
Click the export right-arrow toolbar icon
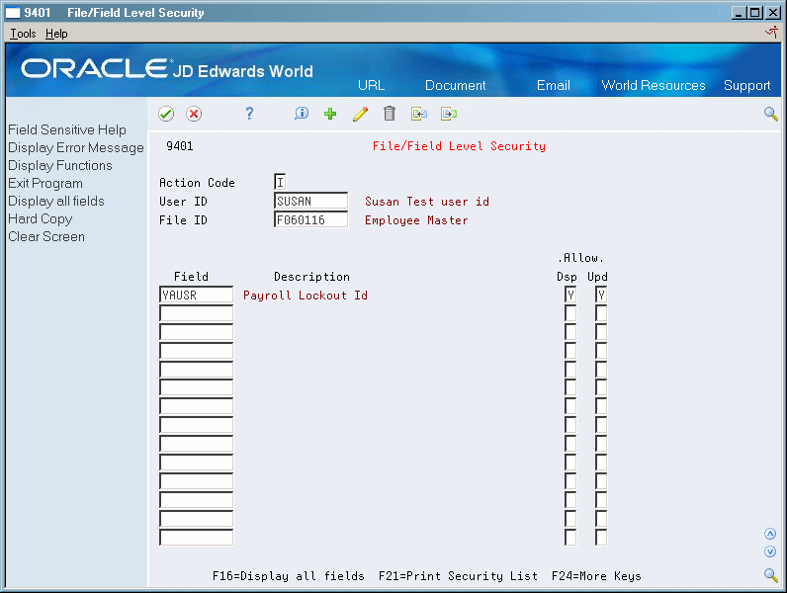[449, 114]
